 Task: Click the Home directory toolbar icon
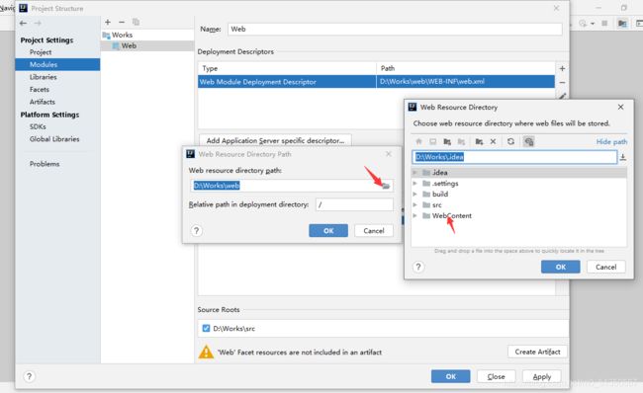pyautogui.click(x=418, y=141)
